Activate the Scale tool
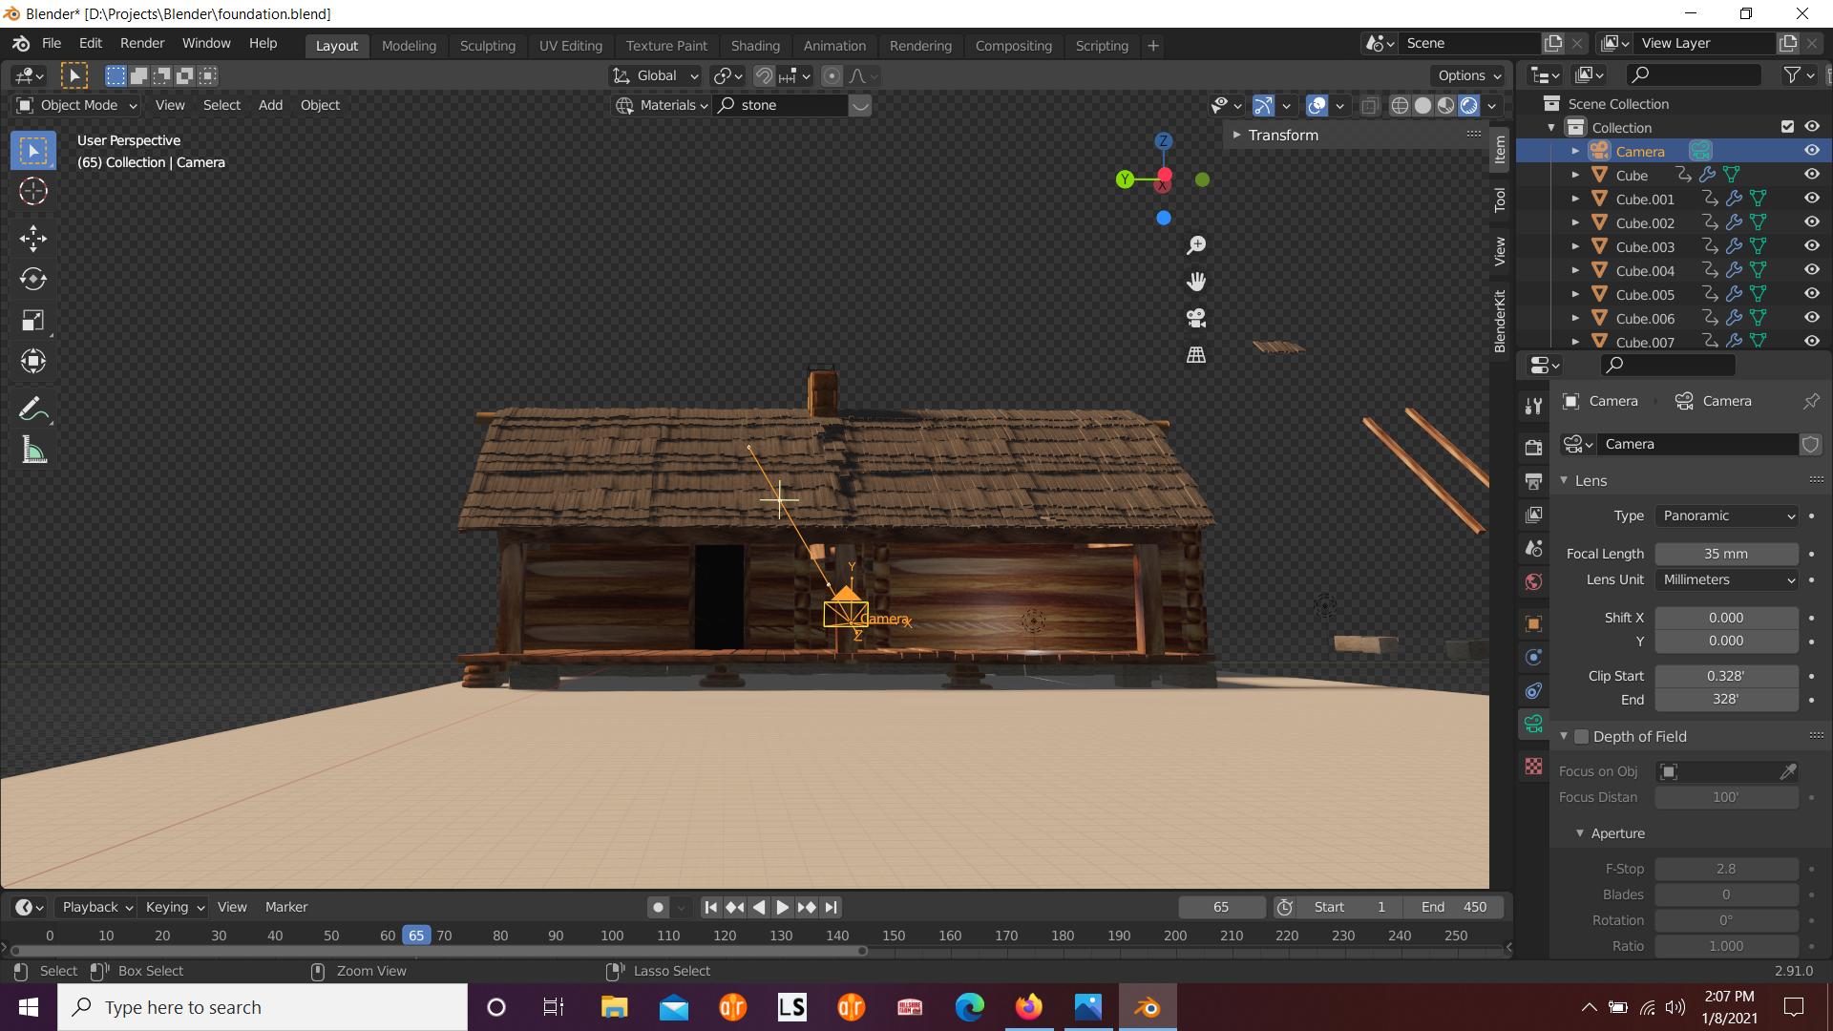Image resolution: width=1833 pixels, height=1031 pixels. (33, 320)
